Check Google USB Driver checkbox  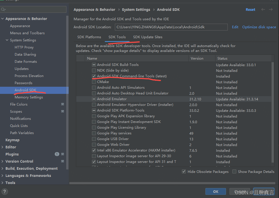(x=94, y=139)
